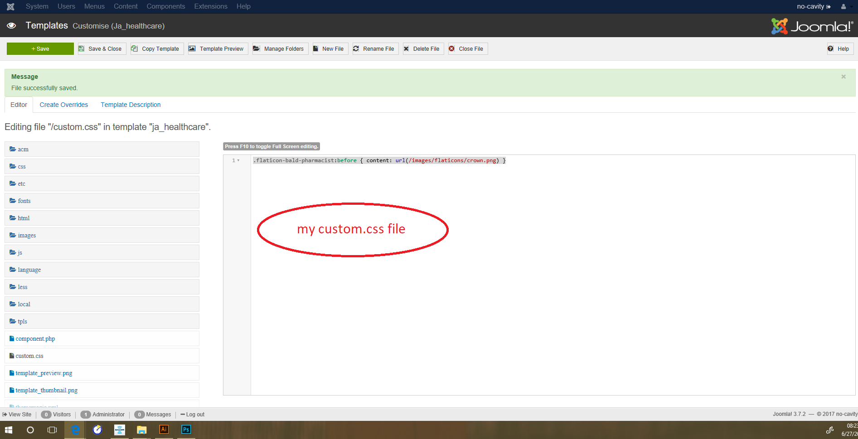
Task: Expand the language folder
Action: [102, 270]
